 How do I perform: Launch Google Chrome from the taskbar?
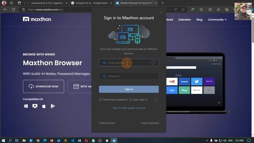(38, 141)
